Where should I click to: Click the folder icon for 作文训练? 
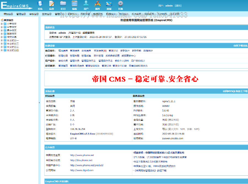click(5, 37)
